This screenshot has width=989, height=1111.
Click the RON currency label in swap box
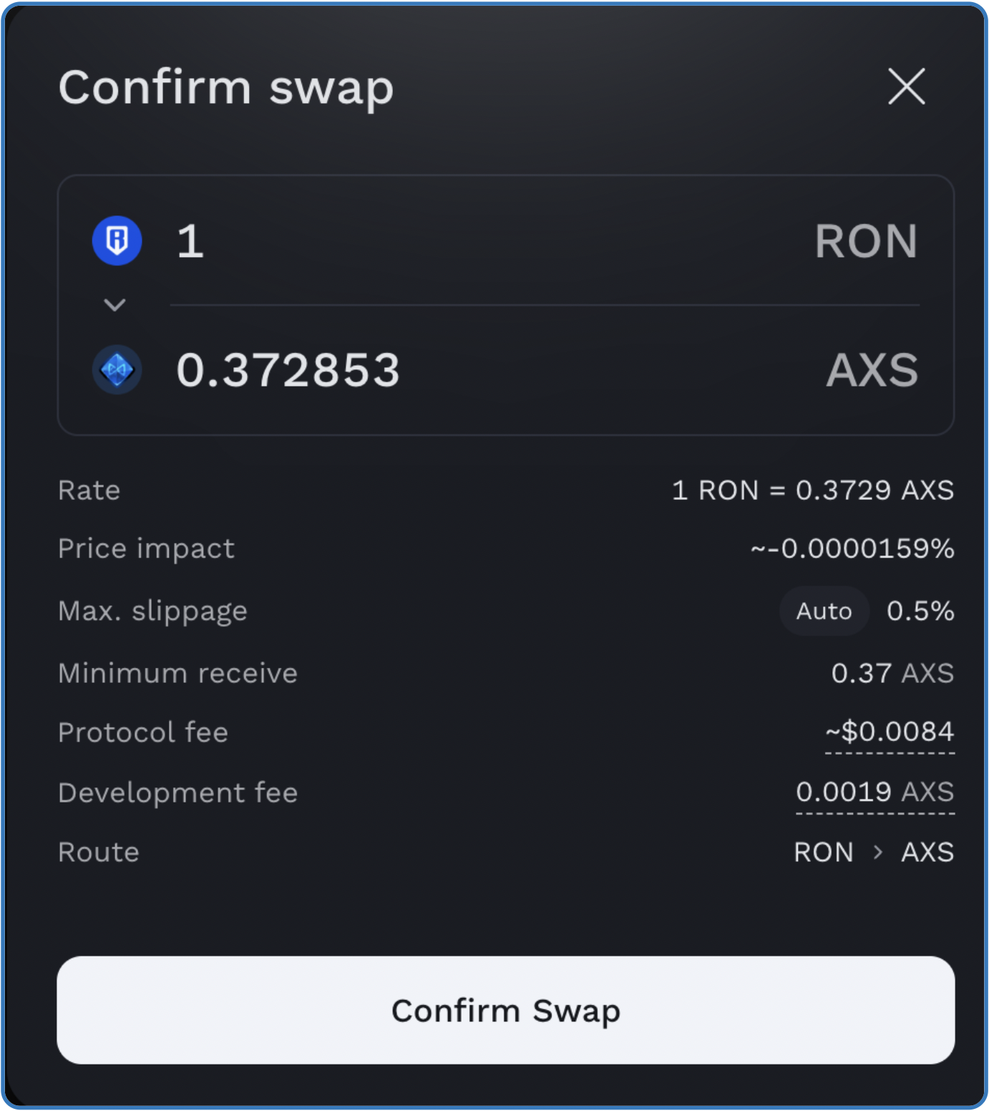point(866,241)
